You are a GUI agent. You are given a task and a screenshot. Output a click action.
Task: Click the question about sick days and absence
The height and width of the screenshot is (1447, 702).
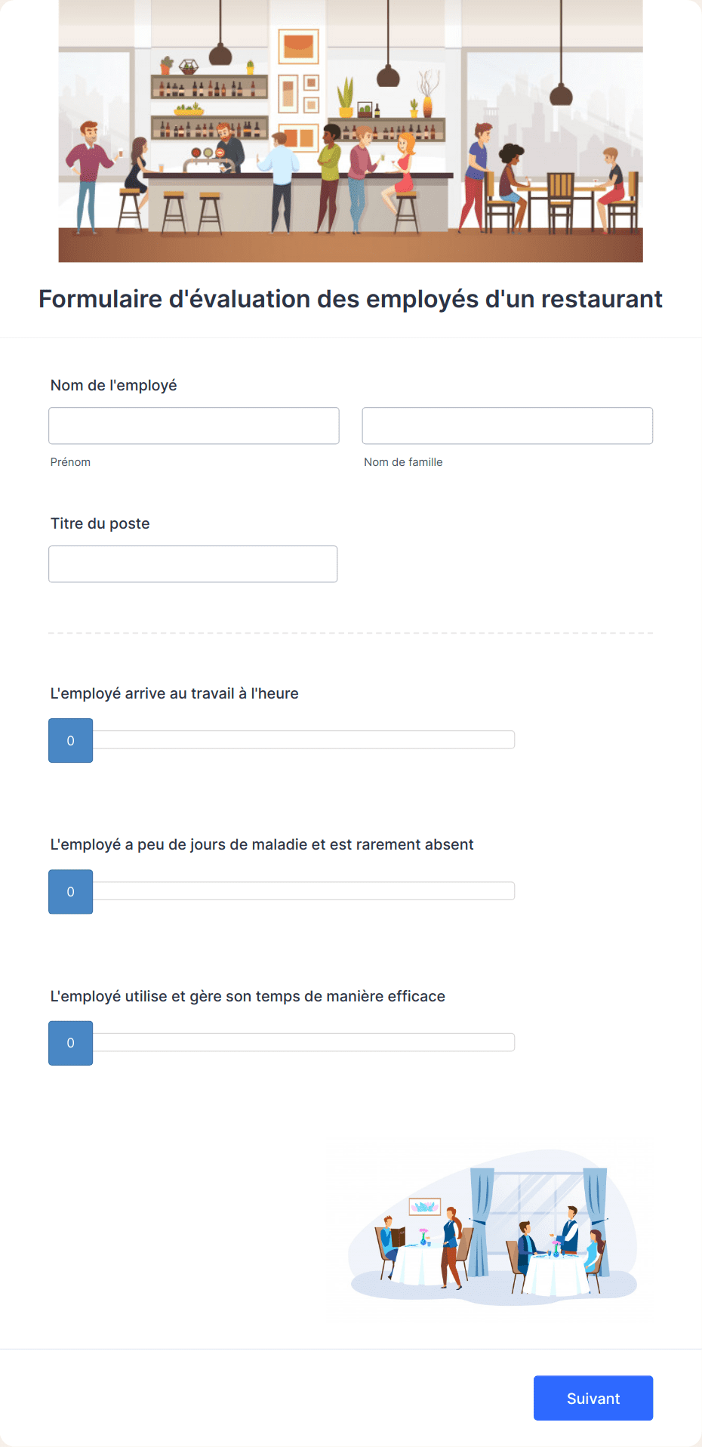[262, 844]
